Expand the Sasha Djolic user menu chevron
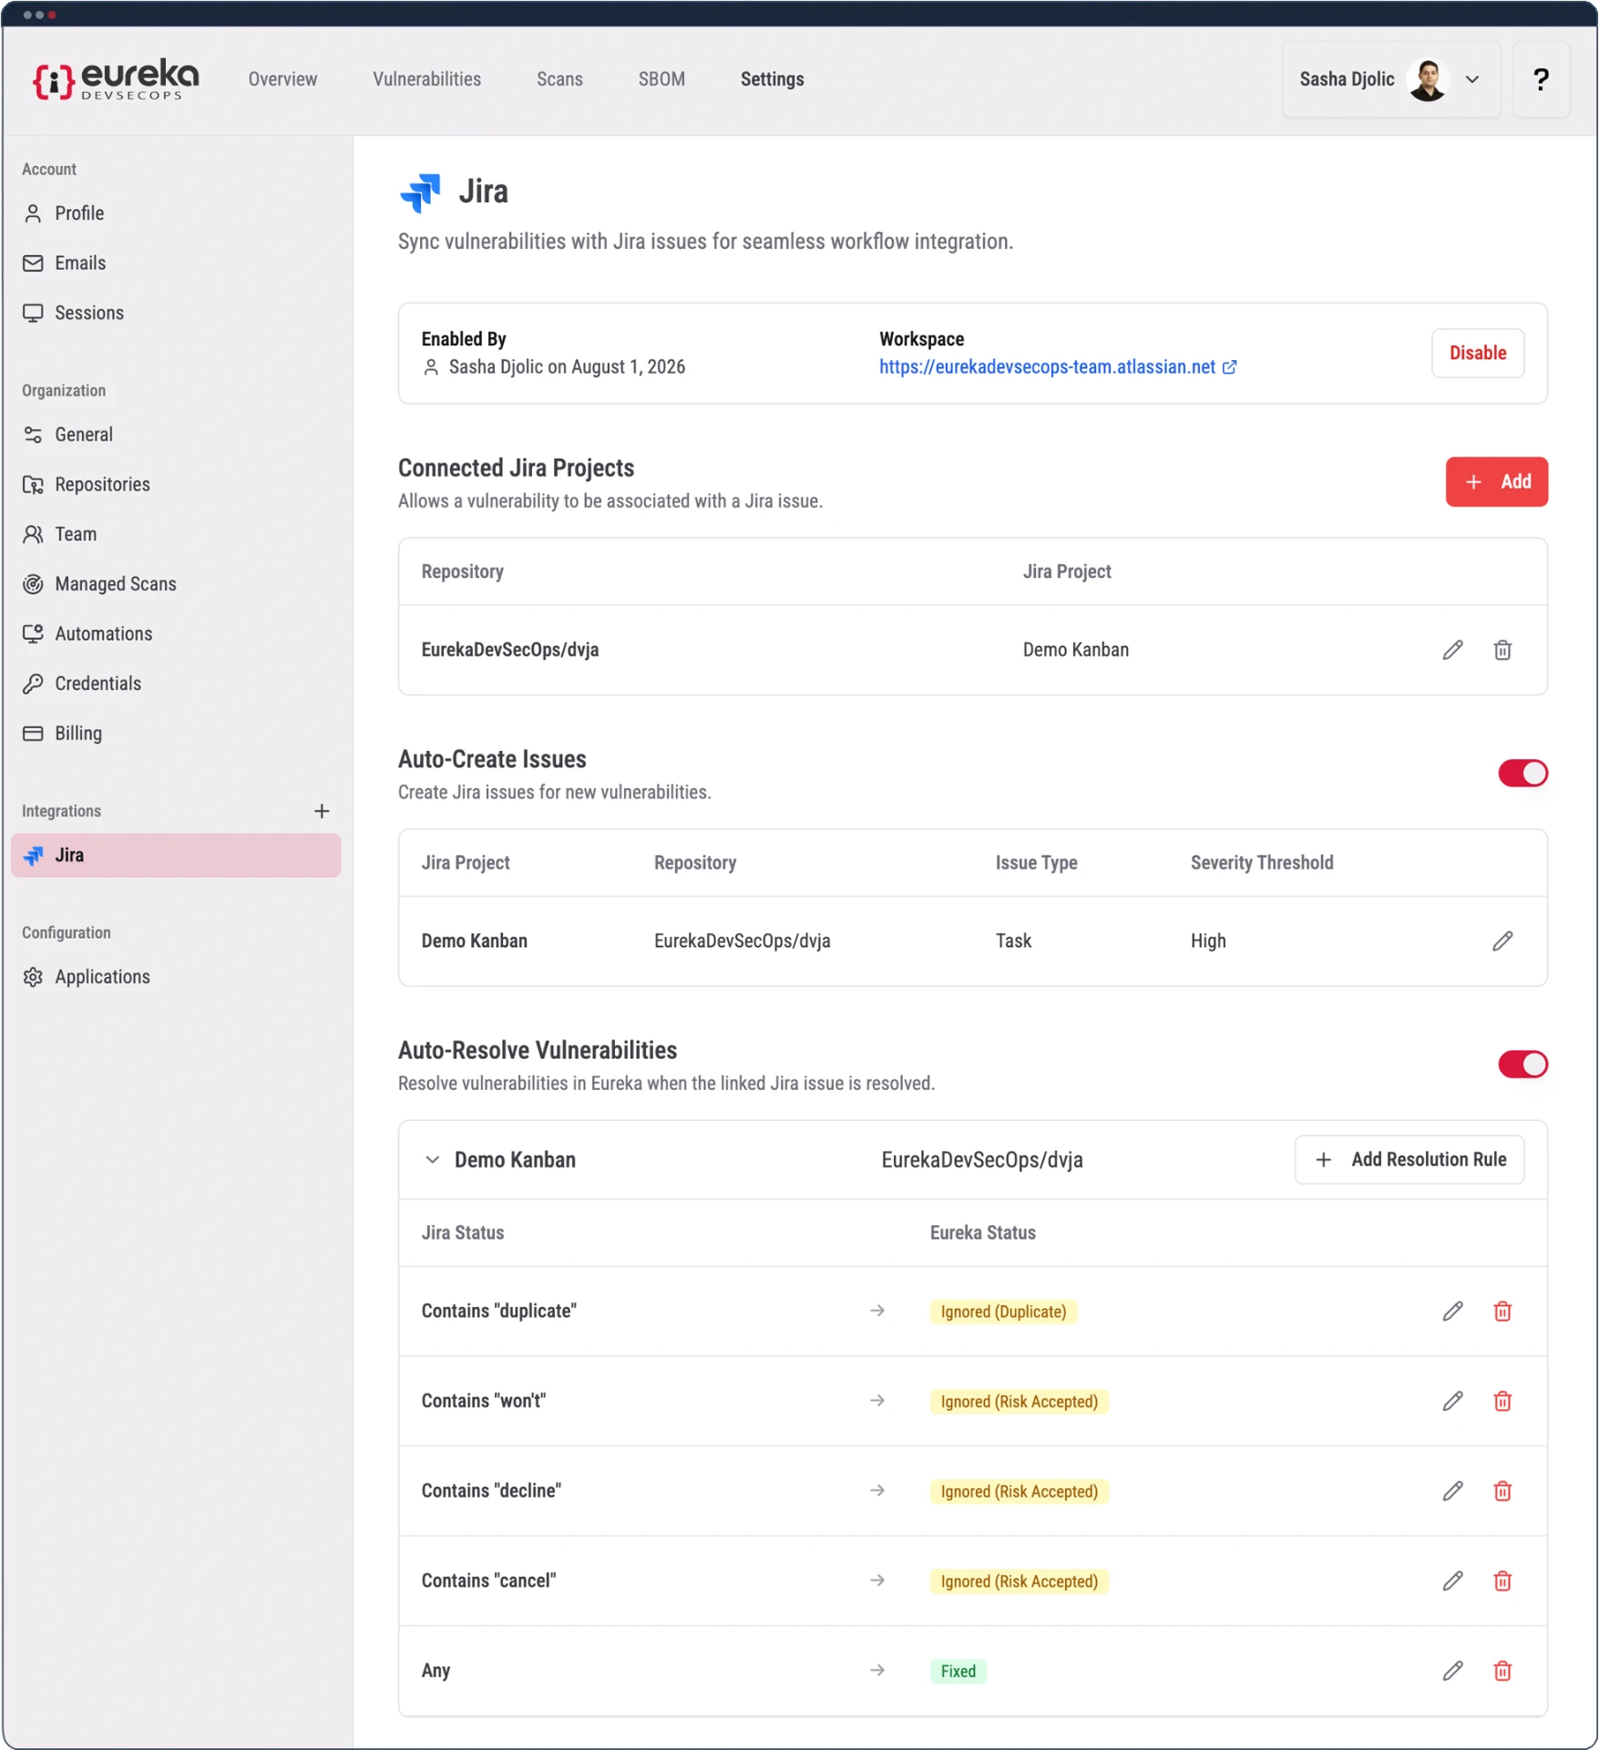 (x=1472, y=79)
